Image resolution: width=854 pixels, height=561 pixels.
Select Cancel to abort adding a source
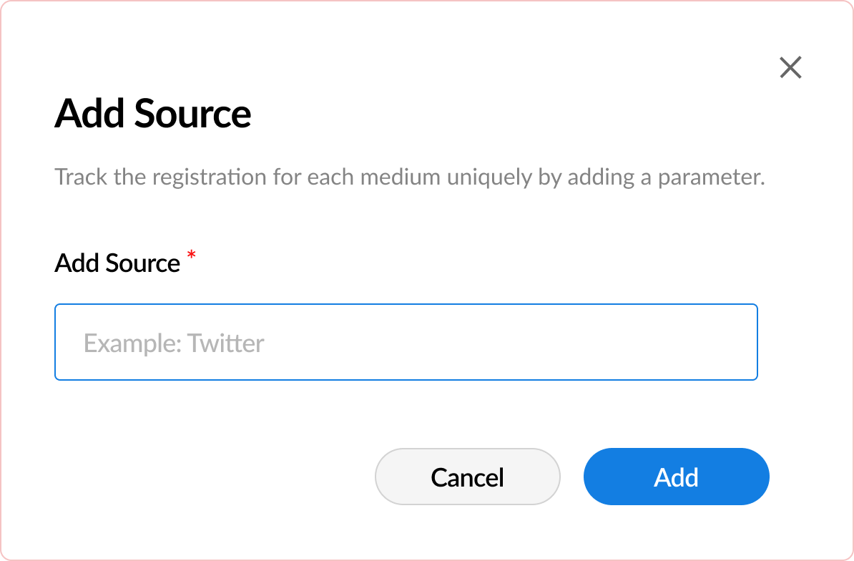click(468, 477)
